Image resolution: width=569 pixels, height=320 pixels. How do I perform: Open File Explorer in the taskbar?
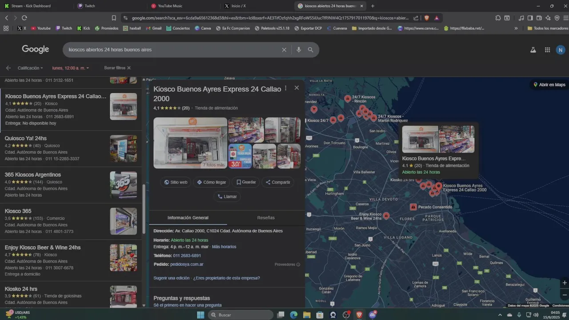tap(307, 315)
